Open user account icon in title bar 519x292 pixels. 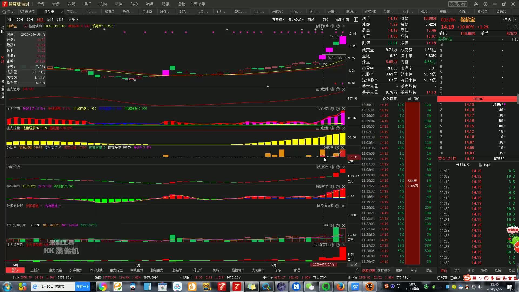(476, 4)
